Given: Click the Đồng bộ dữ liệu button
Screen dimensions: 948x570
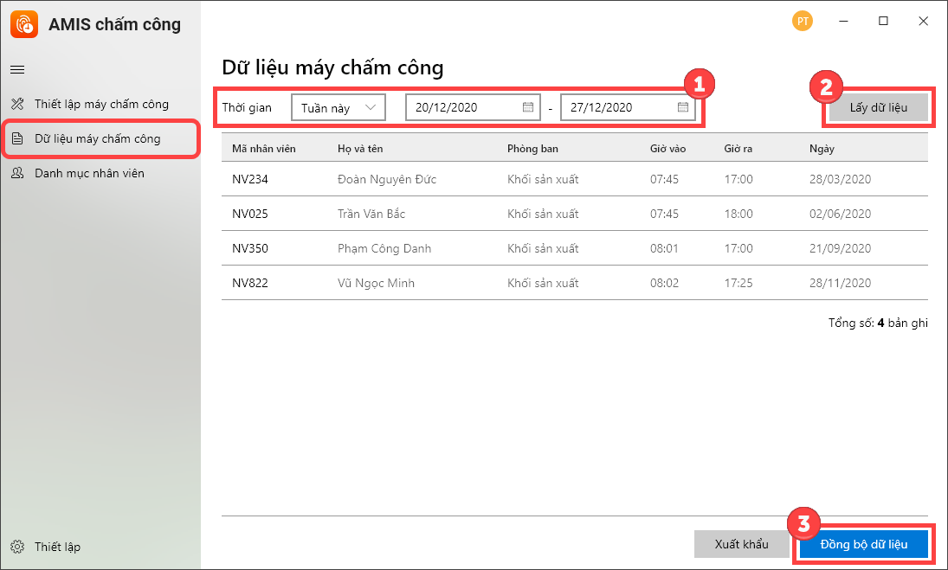Looking at the screenshot, I should click(864, 544).
